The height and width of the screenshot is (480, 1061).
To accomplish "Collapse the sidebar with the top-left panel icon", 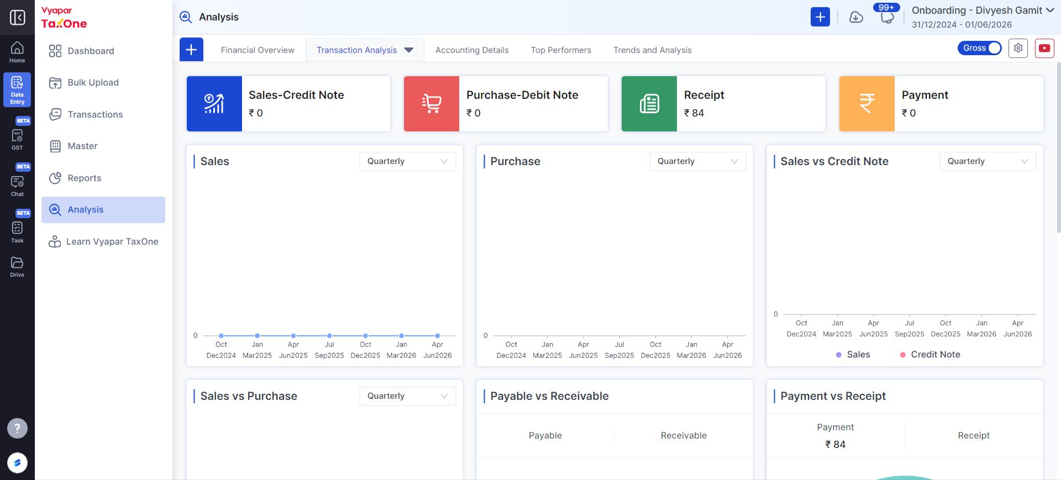I will pyautogui.click(x=17, y=17).
